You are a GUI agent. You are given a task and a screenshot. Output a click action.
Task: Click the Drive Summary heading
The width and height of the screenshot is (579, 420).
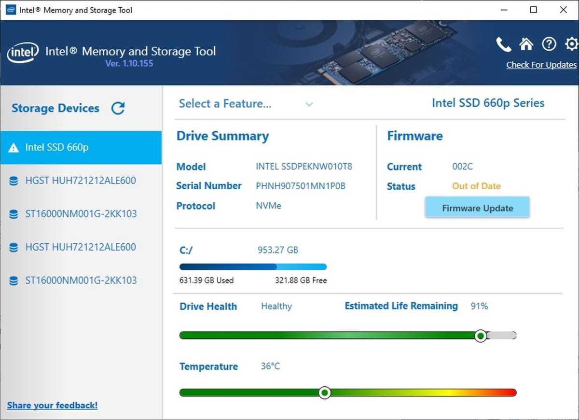[222, 136]
